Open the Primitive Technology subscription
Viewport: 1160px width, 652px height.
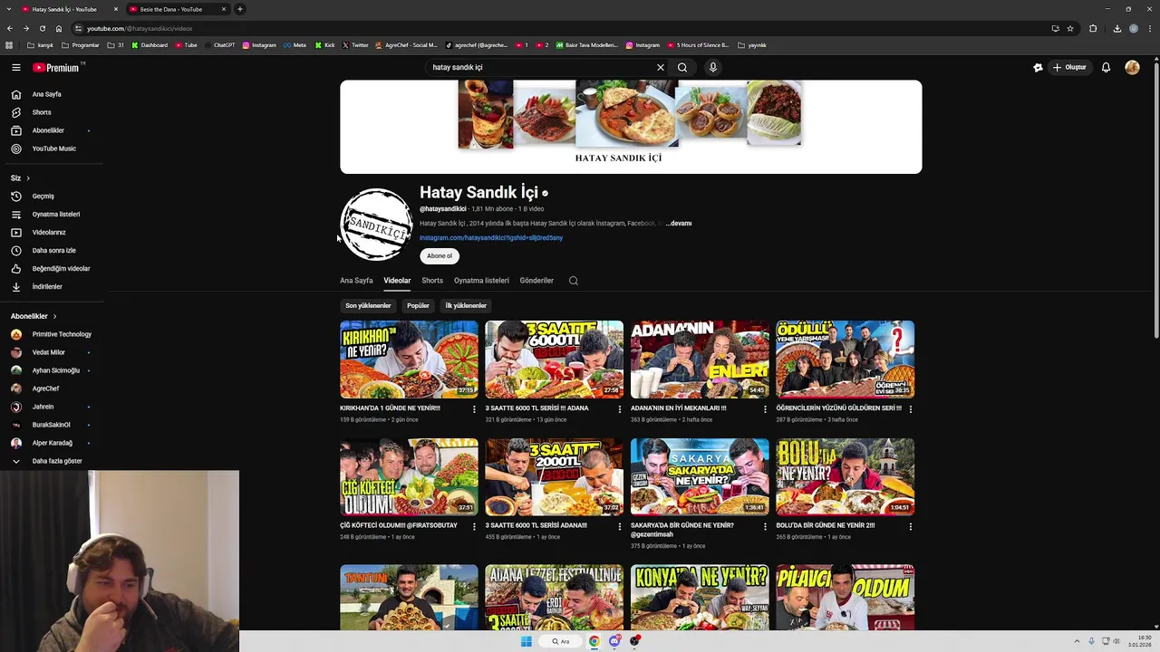point(51,334)
